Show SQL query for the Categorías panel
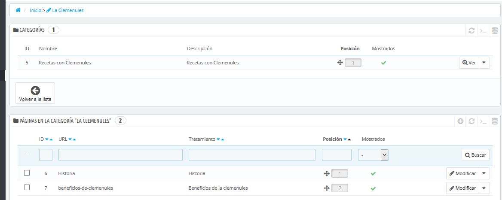 483,30
